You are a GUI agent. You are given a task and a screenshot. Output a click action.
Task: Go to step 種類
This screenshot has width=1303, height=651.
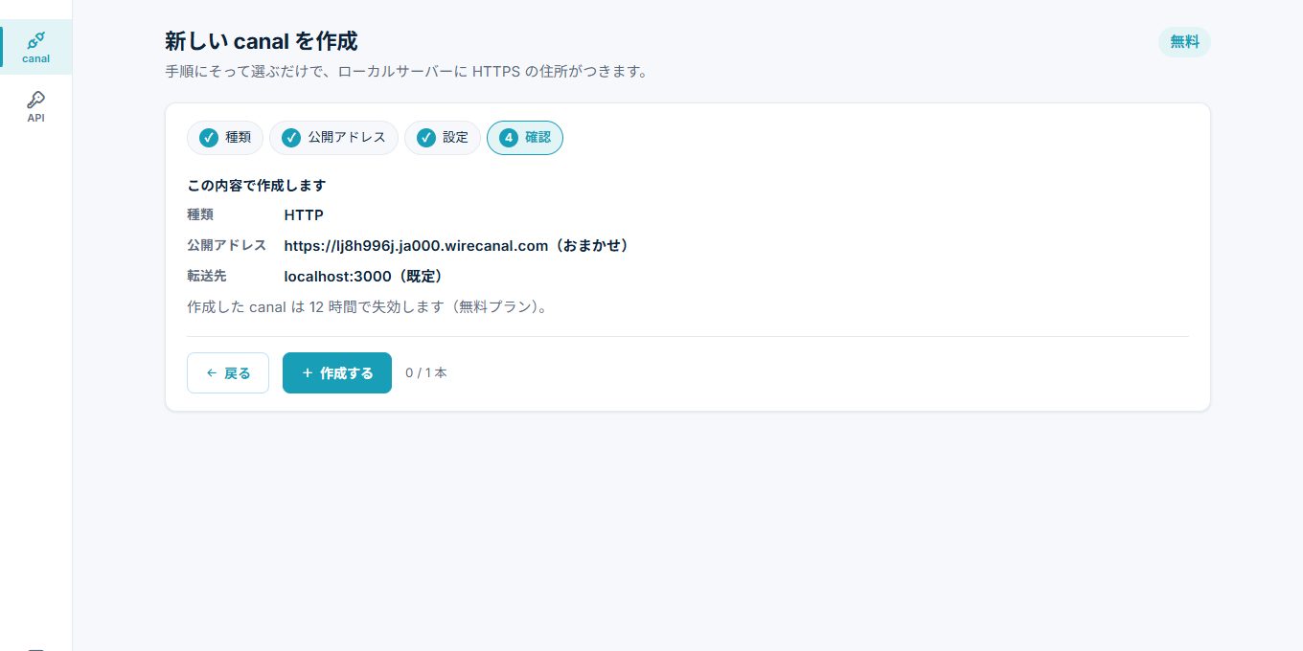coord(224,138)
